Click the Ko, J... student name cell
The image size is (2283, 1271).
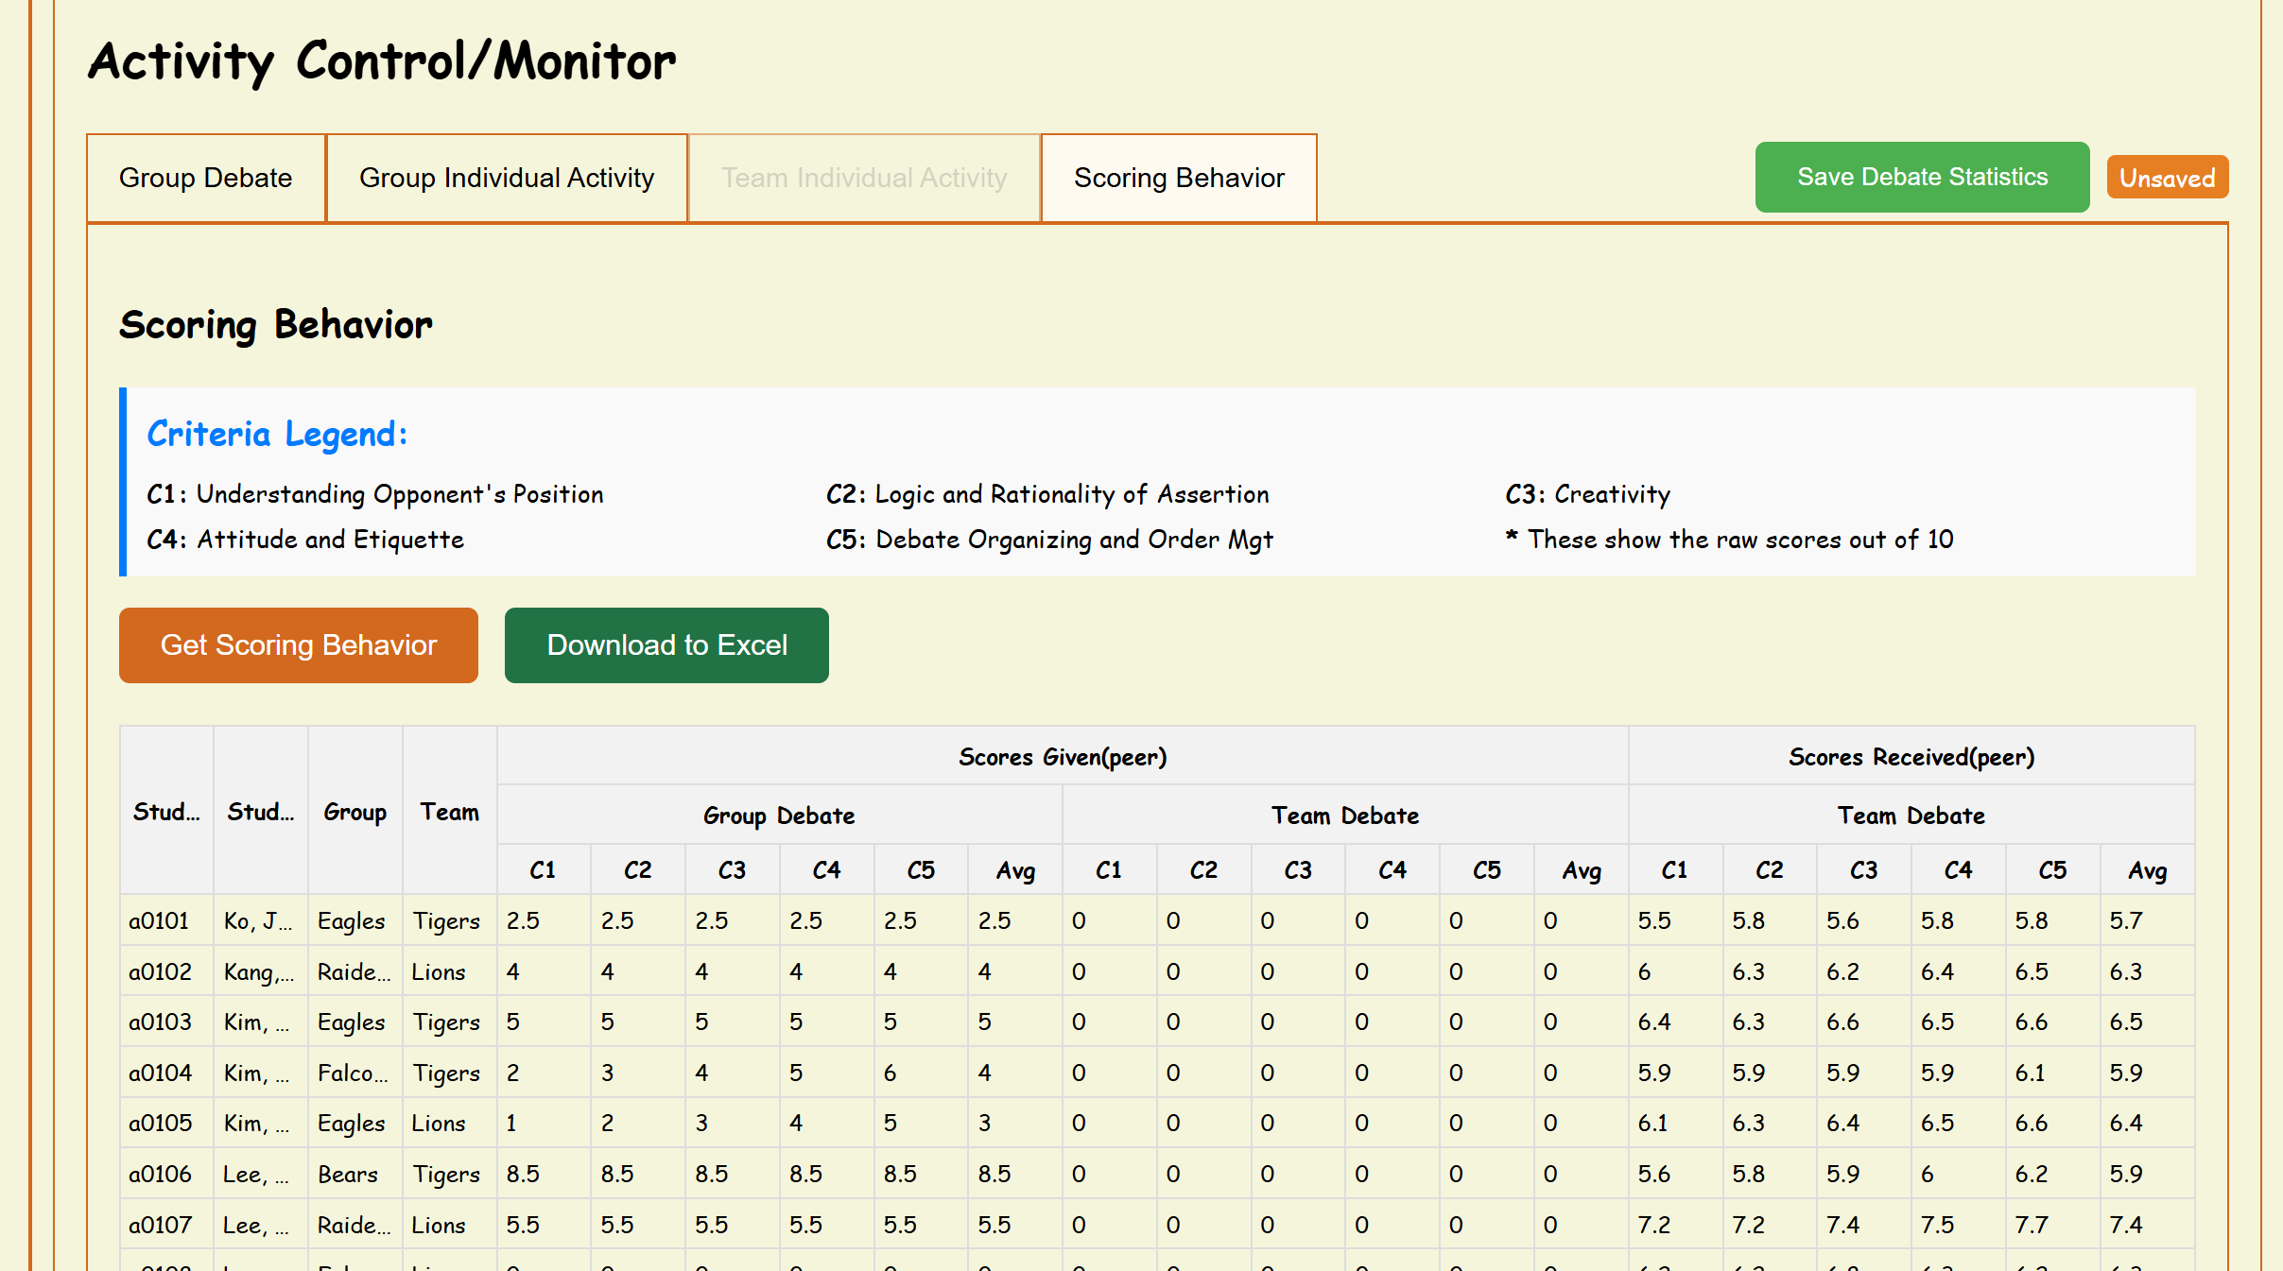(258, 920)
